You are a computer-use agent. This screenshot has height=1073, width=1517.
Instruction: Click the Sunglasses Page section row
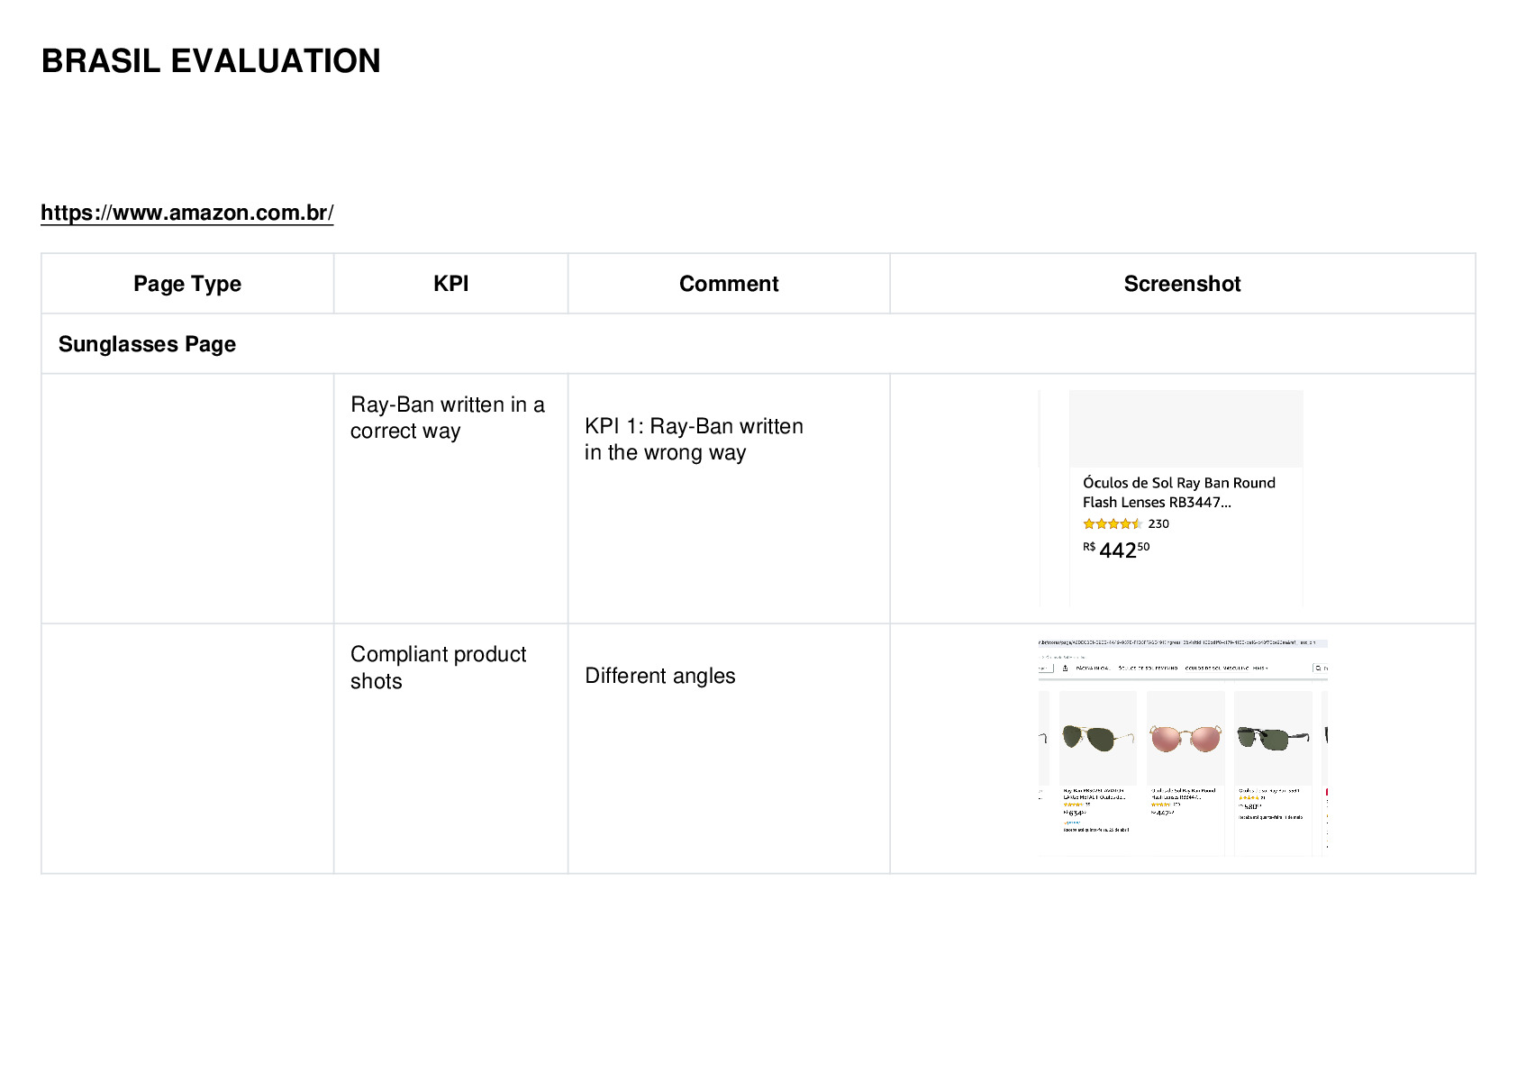coord(758,344)
